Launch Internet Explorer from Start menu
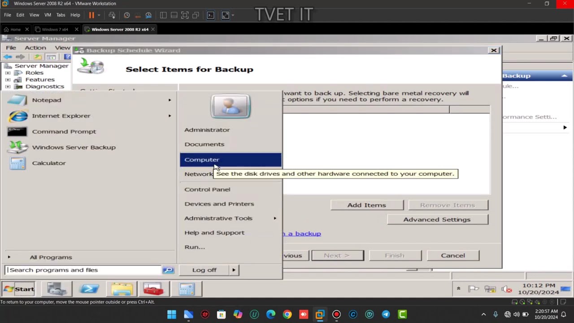Viewport: 574px width, 323px height. point(90,116)
